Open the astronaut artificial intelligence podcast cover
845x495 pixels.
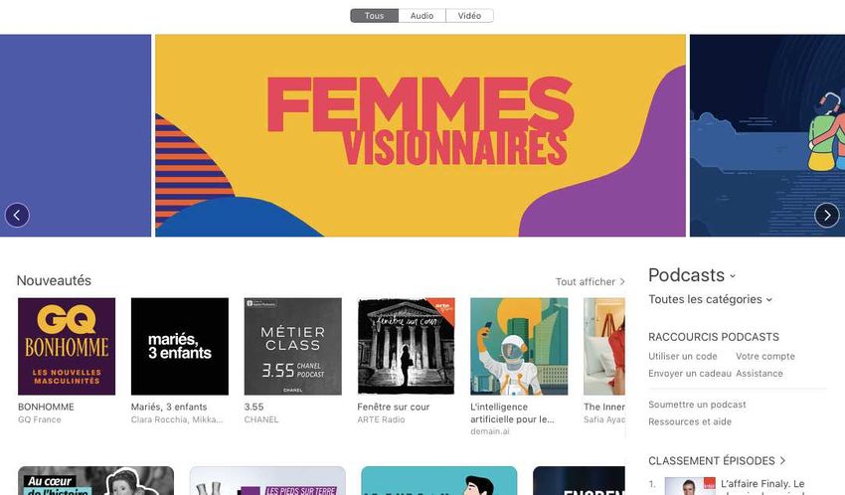(519, 346)
